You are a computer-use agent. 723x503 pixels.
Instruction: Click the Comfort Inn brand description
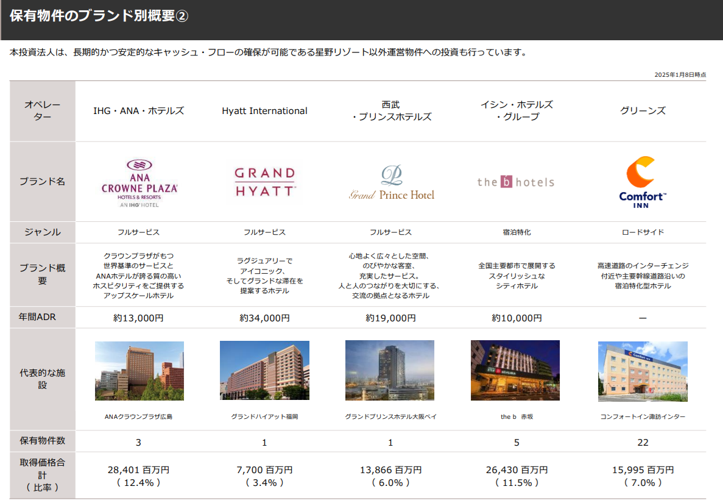643,276
